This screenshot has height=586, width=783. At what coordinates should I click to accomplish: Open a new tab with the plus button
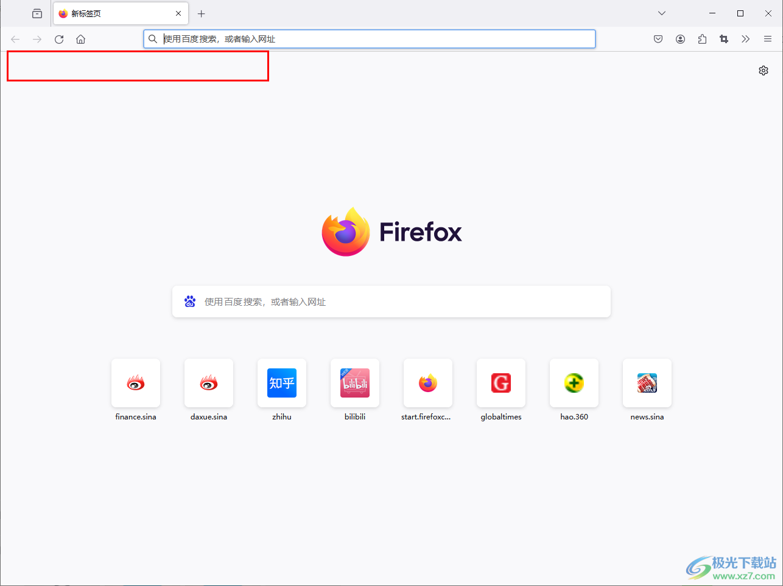point(202,13)
